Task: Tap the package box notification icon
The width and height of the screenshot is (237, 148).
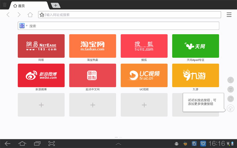Action: [185, 144]
